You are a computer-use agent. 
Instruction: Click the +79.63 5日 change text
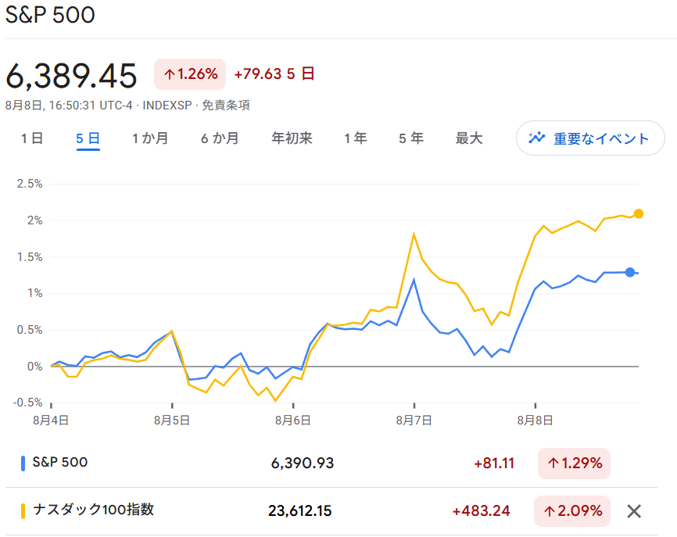(x=274, y=73)
